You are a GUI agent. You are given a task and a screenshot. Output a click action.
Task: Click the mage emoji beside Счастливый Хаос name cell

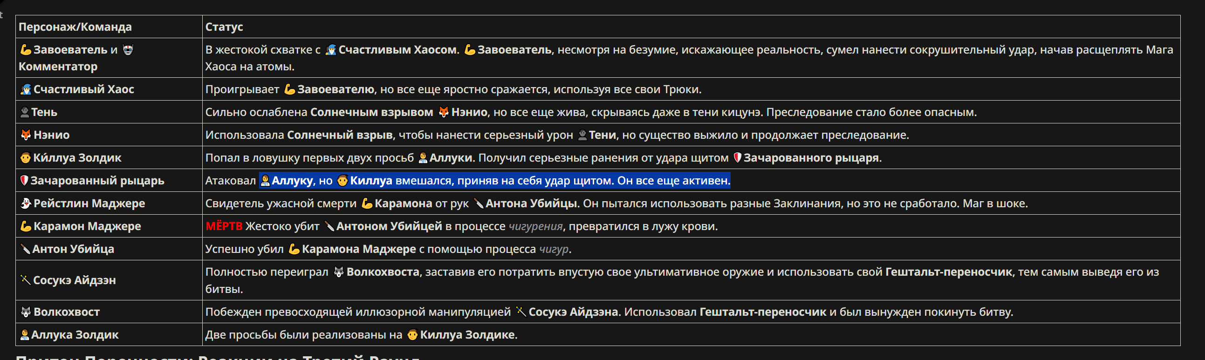coord(26,89)
